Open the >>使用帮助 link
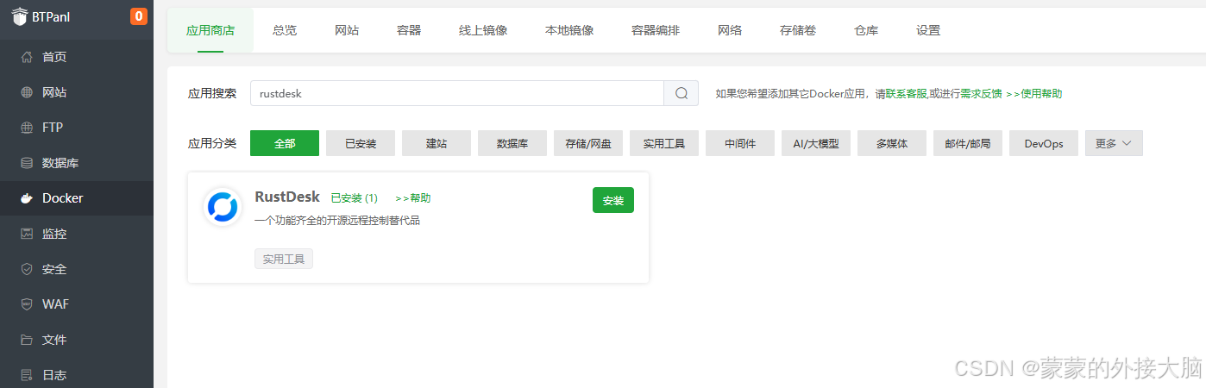This screenshot has height=388, width=1206. [1034, 93]
